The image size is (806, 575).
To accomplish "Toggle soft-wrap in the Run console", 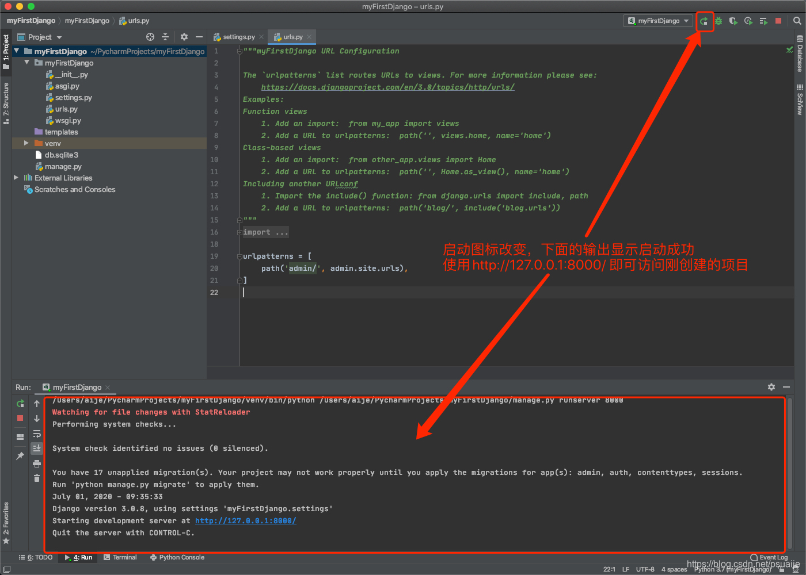I will pyautogui.click(x=37, y=434).
